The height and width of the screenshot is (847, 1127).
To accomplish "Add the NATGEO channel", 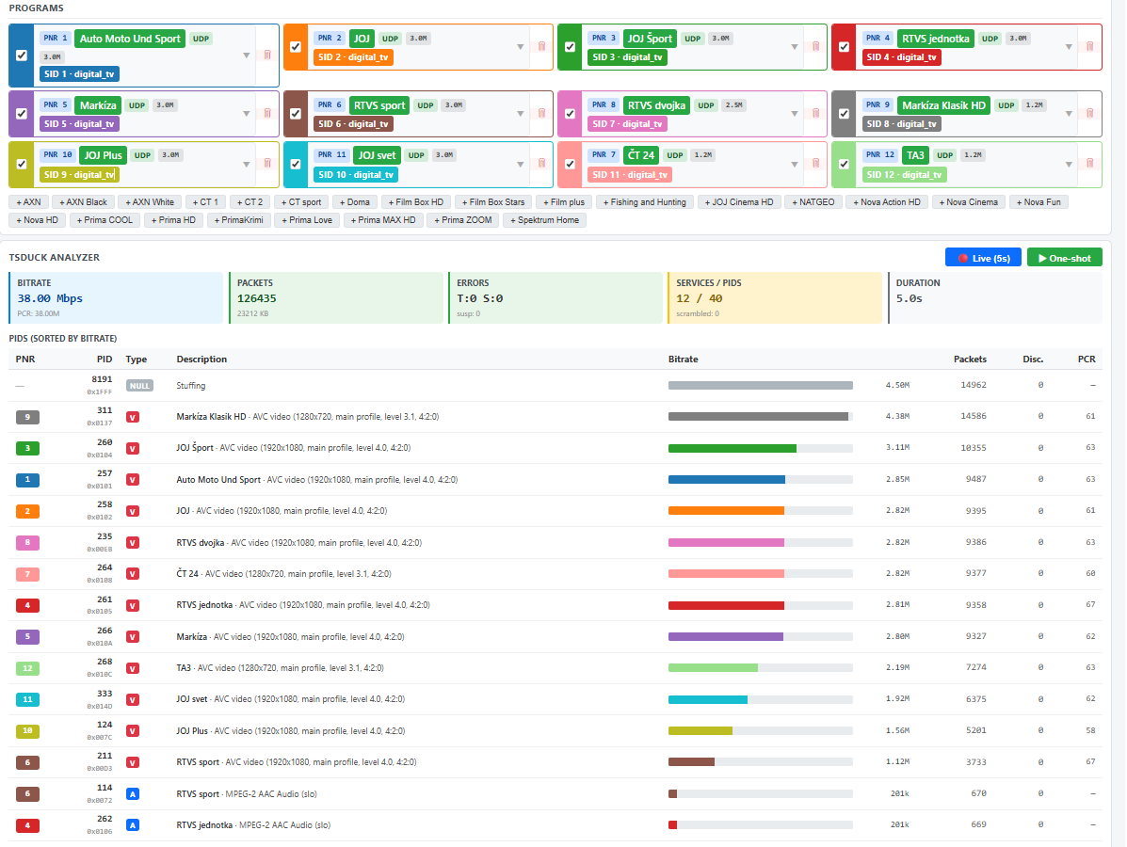I will [x=813, y=202].
